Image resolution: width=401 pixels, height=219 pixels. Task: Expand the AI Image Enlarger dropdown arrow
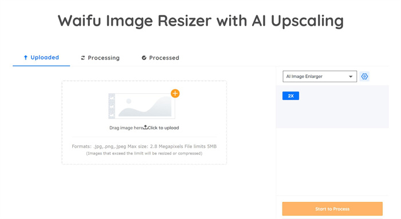tap(351, 77)
